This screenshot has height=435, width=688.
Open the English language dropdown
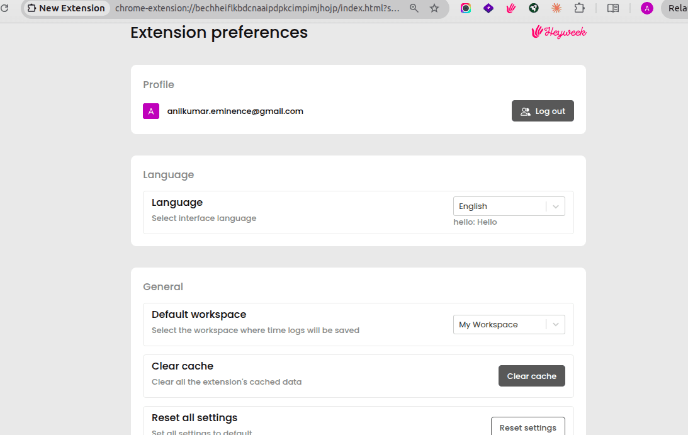point(509,206)
